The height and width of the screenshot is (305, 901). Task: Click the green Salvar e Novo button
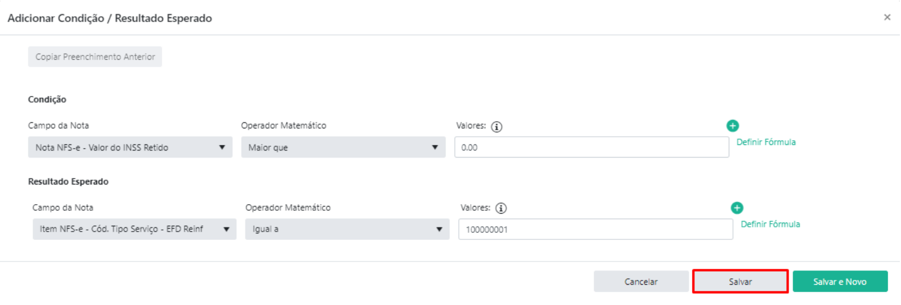click(840, 282)
